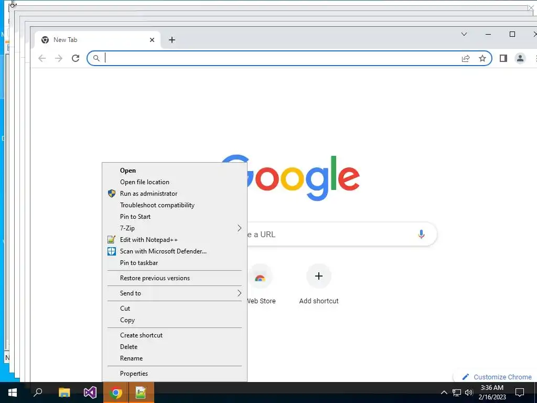Choose Restore previous versions
The image size is (537, 403).
175,278
